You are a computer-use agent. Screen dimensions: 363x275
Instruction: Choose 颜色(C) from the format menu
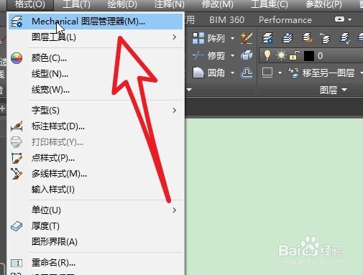(x=96, y=58)
